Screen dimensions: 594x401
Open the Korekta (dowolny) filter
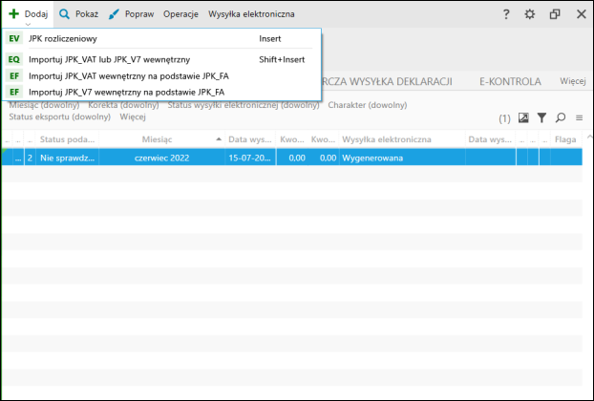click(x=123, y=105)
